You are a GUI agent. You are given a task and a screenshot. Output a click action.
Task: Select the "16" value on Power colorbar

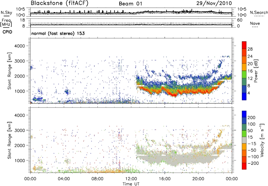(x=250, y=71)
